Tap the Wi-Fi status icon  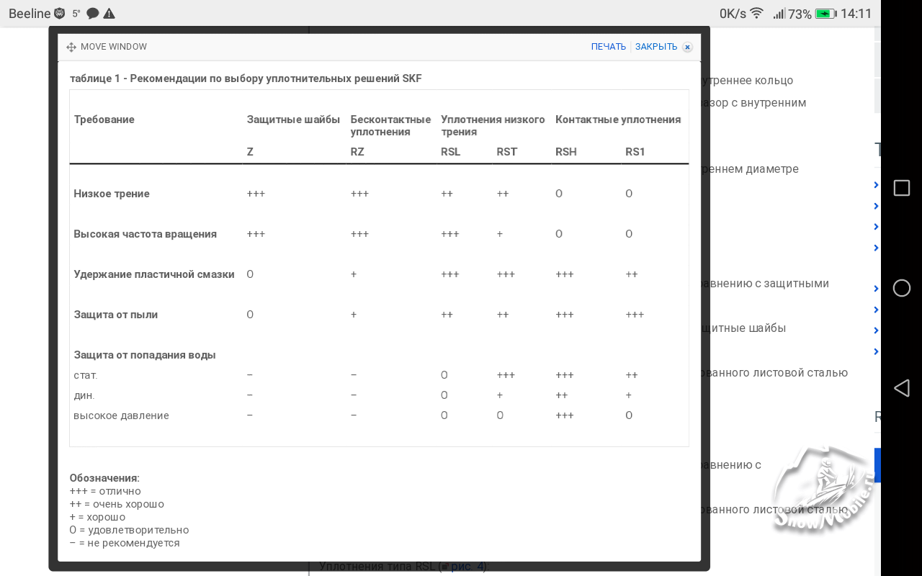coord(756,13)
